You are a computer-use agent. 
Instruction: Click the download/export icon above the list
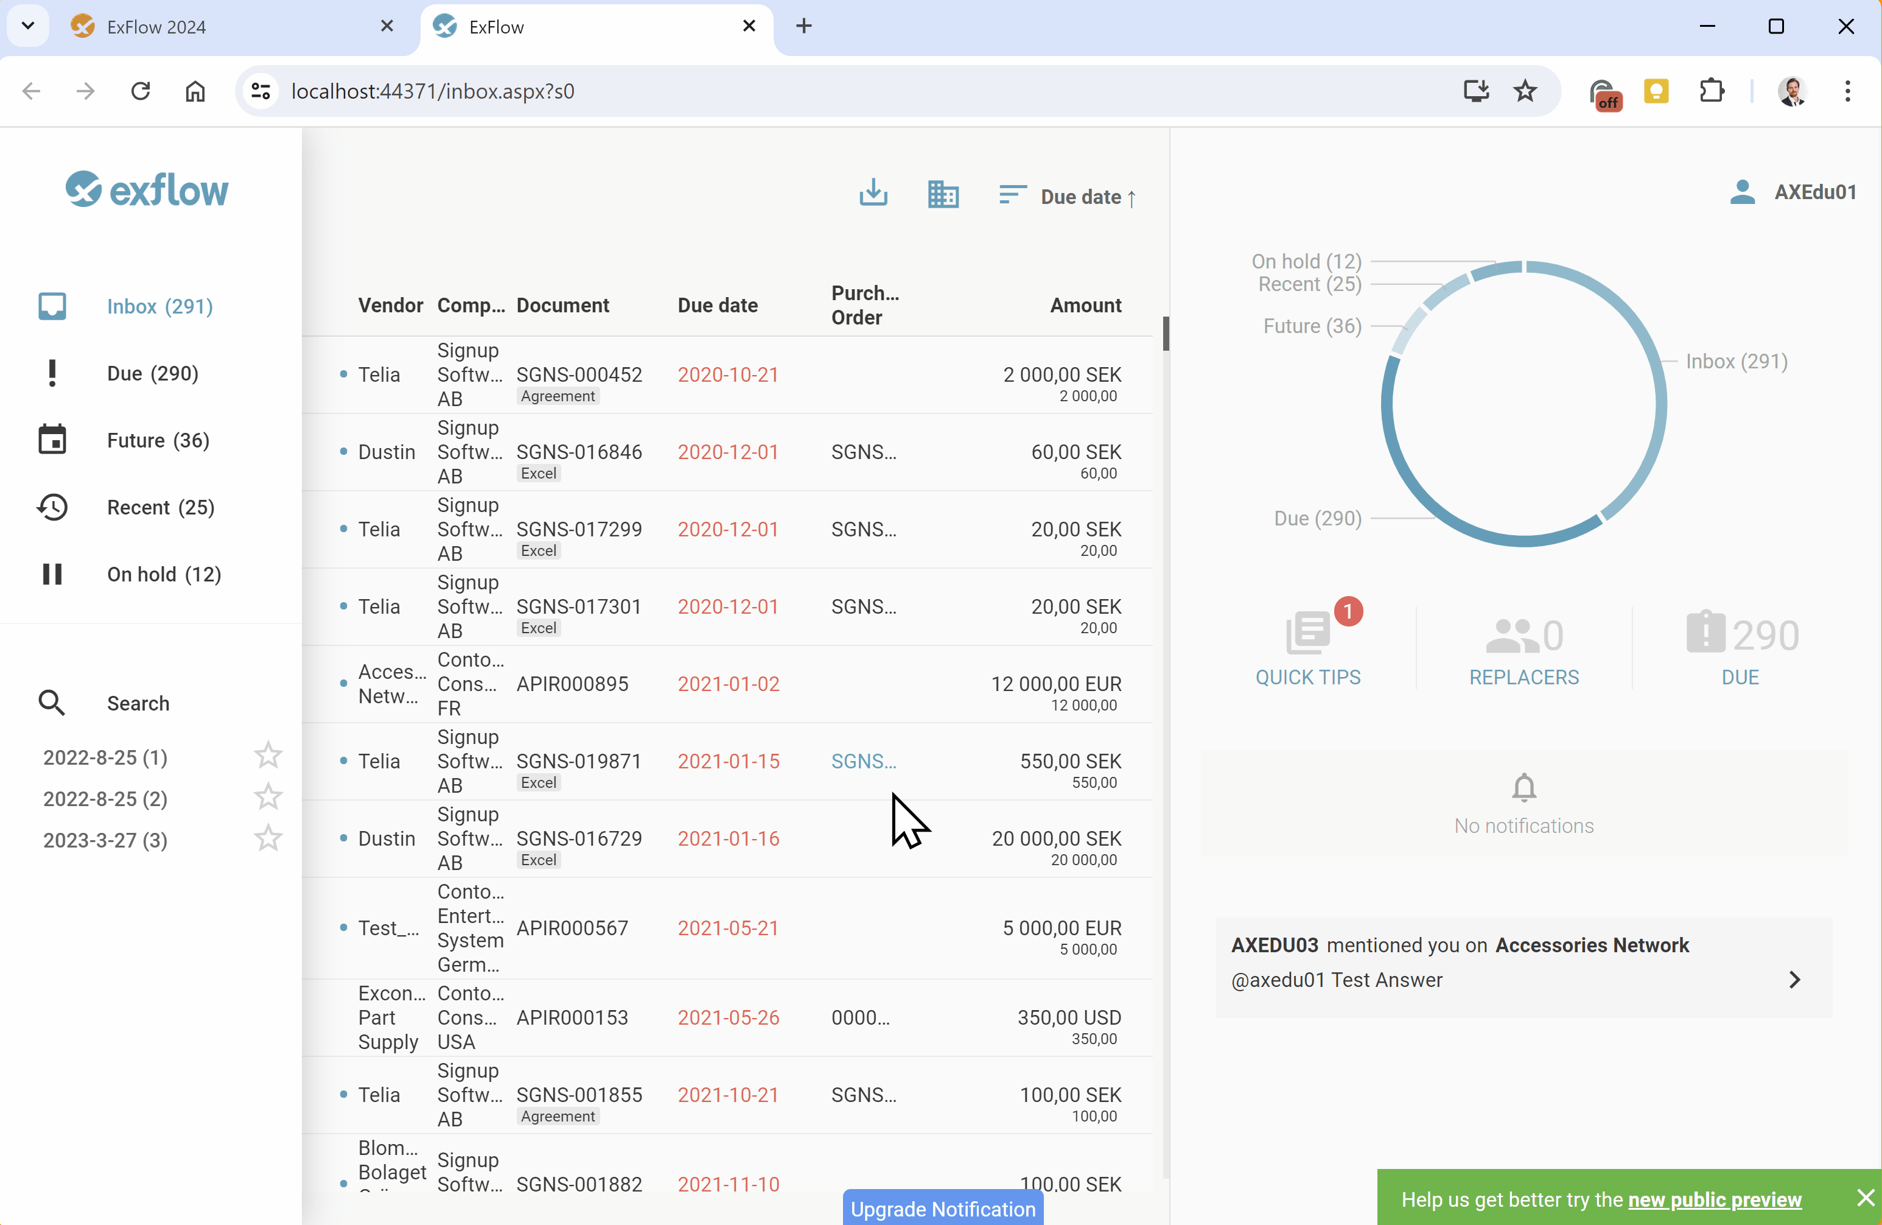[873, 193]
